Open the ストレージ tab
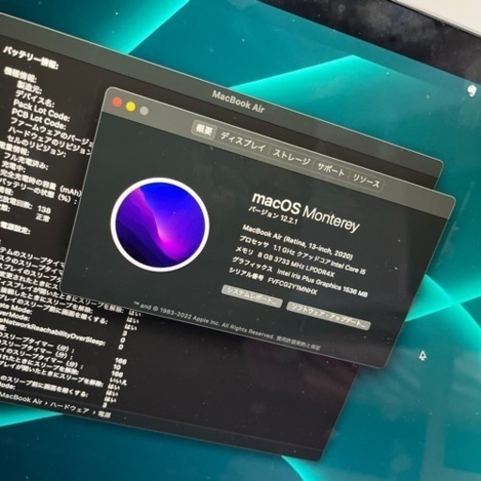481x481 pixels. 291,158
